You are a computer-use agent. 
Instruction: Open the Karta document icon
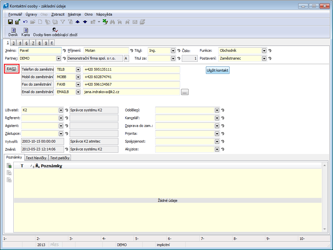pyautogui.click(x=26, y=30)
